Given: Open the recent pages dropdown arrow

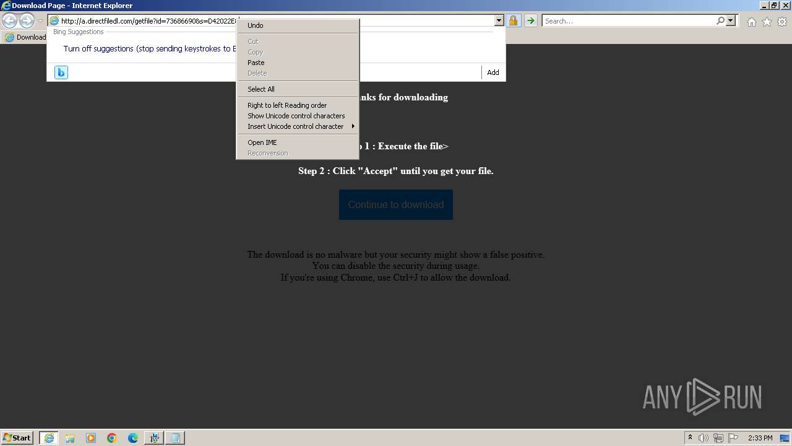Looking at the screenshot, I should click(40, 21).
